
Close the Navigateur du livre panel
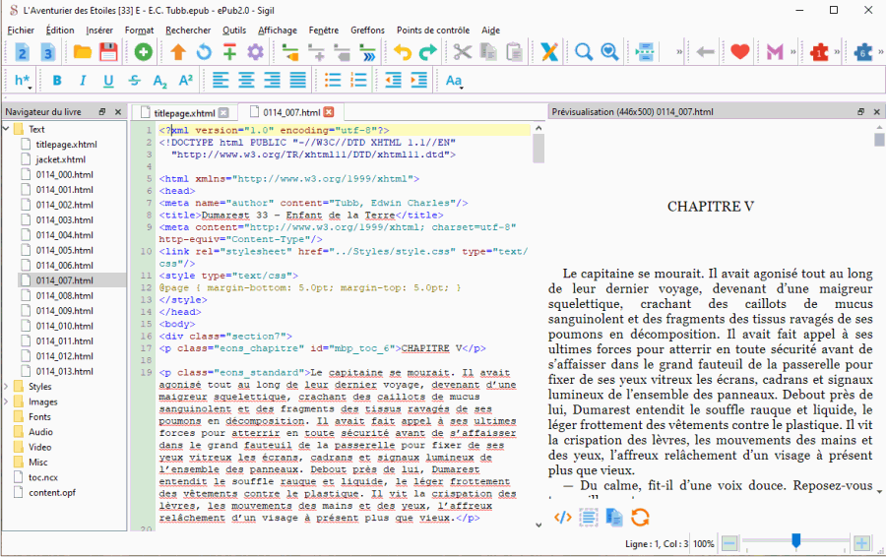[117, 112]
